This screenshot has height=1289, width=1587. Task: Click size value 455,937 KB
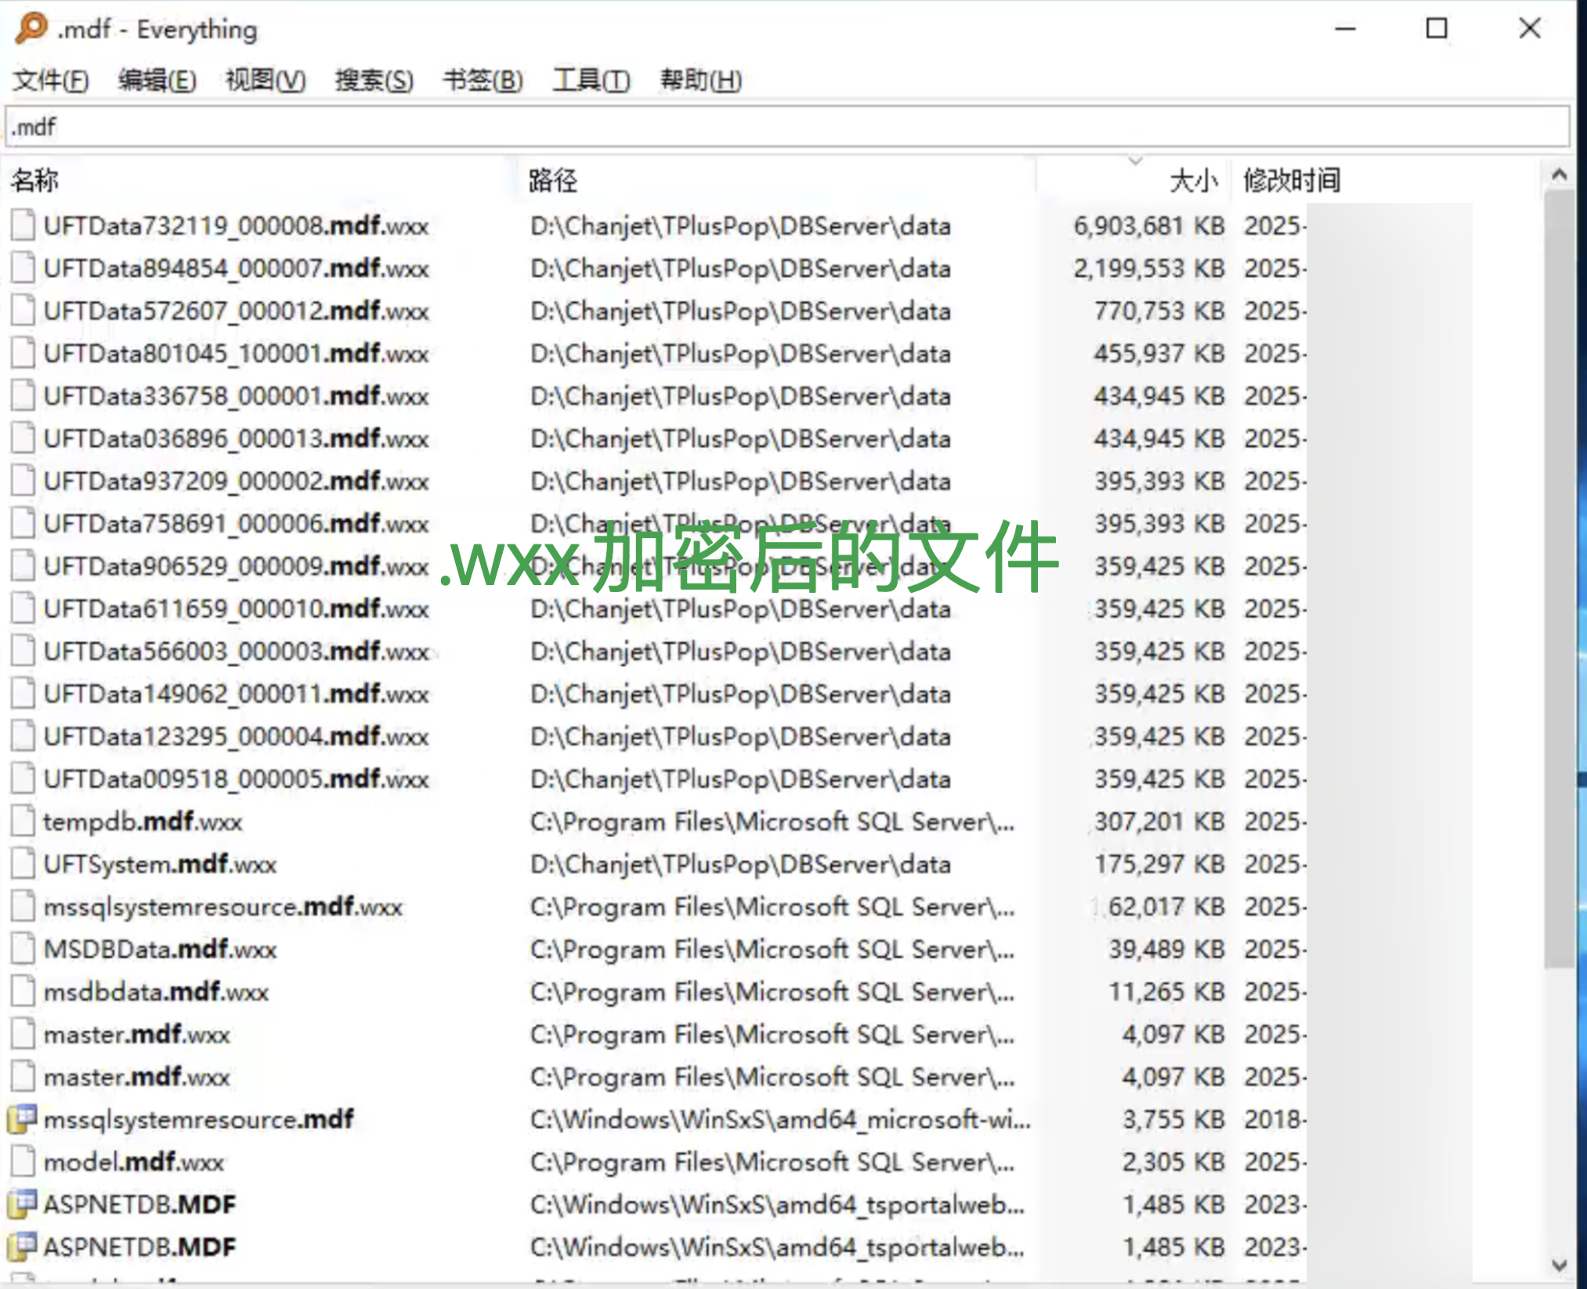click(x=1159, y=353)
